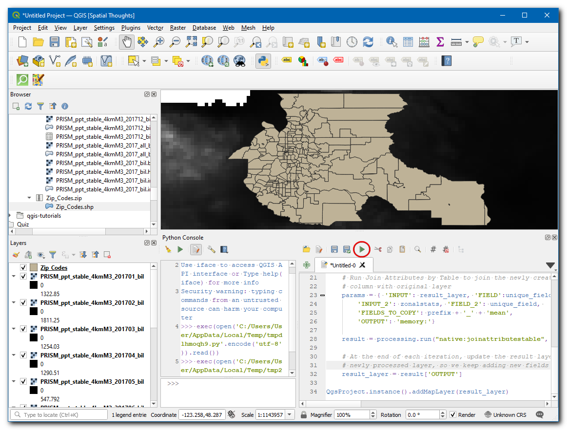Toggle the Render checkbox in status bar
This screenshot has height=430, width=567.
pyautogui.click(x=453, y=415)
